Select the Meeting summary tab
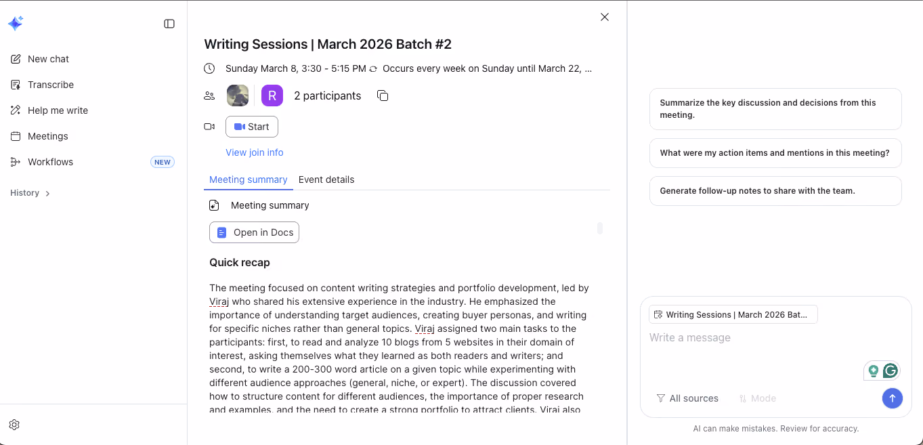 (x=249, y=179)
